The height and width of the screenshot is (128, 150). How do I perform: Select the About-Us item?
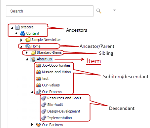pyautogui.click(x=44, y=59)
